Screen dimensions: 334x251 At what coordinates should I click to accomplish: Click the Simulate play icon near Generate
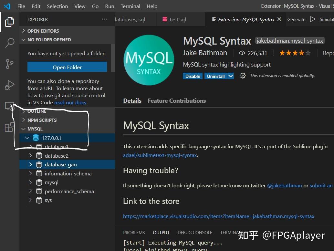[312, 19]
